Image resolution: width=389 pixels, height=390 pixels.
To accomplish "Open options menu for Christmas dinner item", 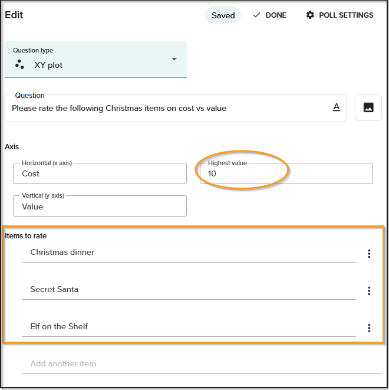I will [x=369, y=254].
